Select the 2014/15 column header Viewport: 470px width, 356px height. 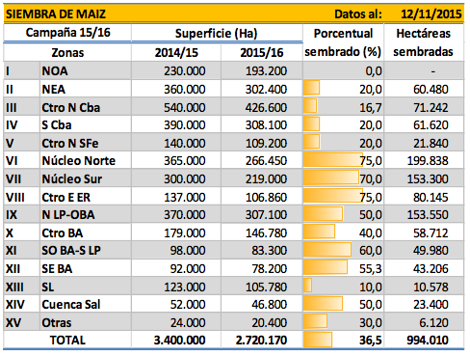[x=176, y=52]
